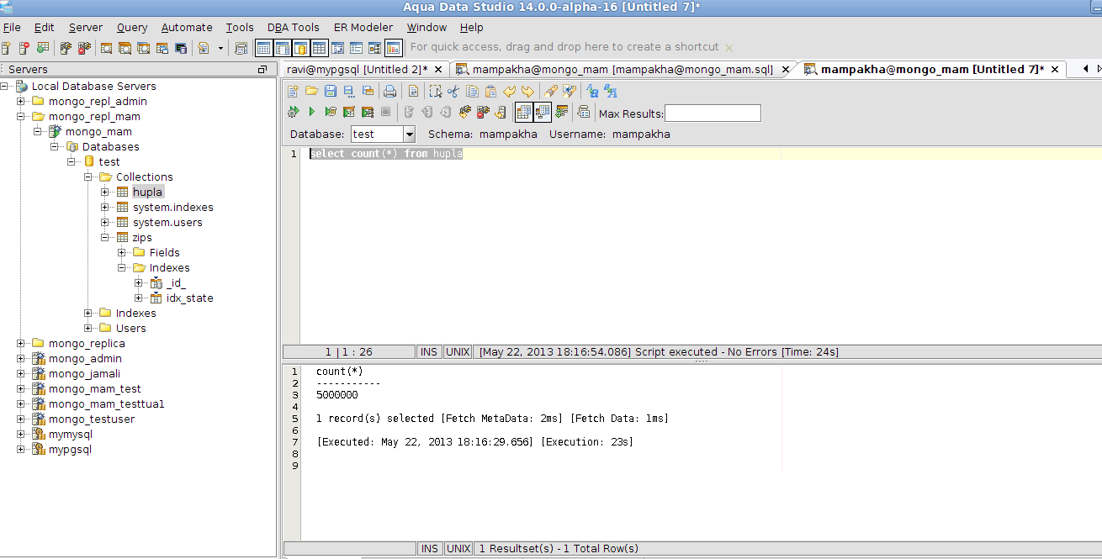Click the Register Server icon in main toolbar
The height and width of the screenshot is (559, 1102).
6,48
